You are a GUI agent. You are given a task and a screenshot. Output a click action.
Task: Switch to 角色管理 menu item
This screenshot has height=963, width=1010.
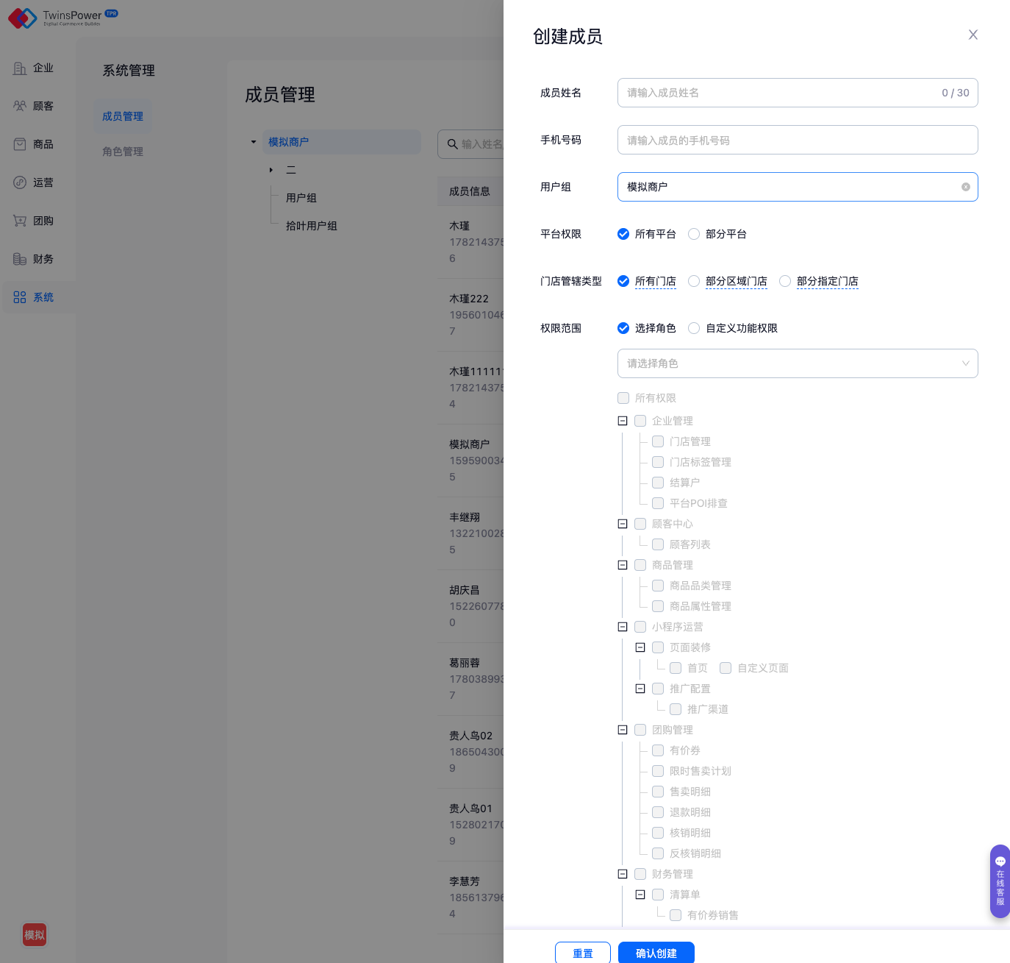coord(123,152)
